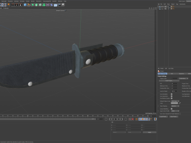Toggle the Use Motion System checkbox
The image size is (191, 143).
(172, 98)
